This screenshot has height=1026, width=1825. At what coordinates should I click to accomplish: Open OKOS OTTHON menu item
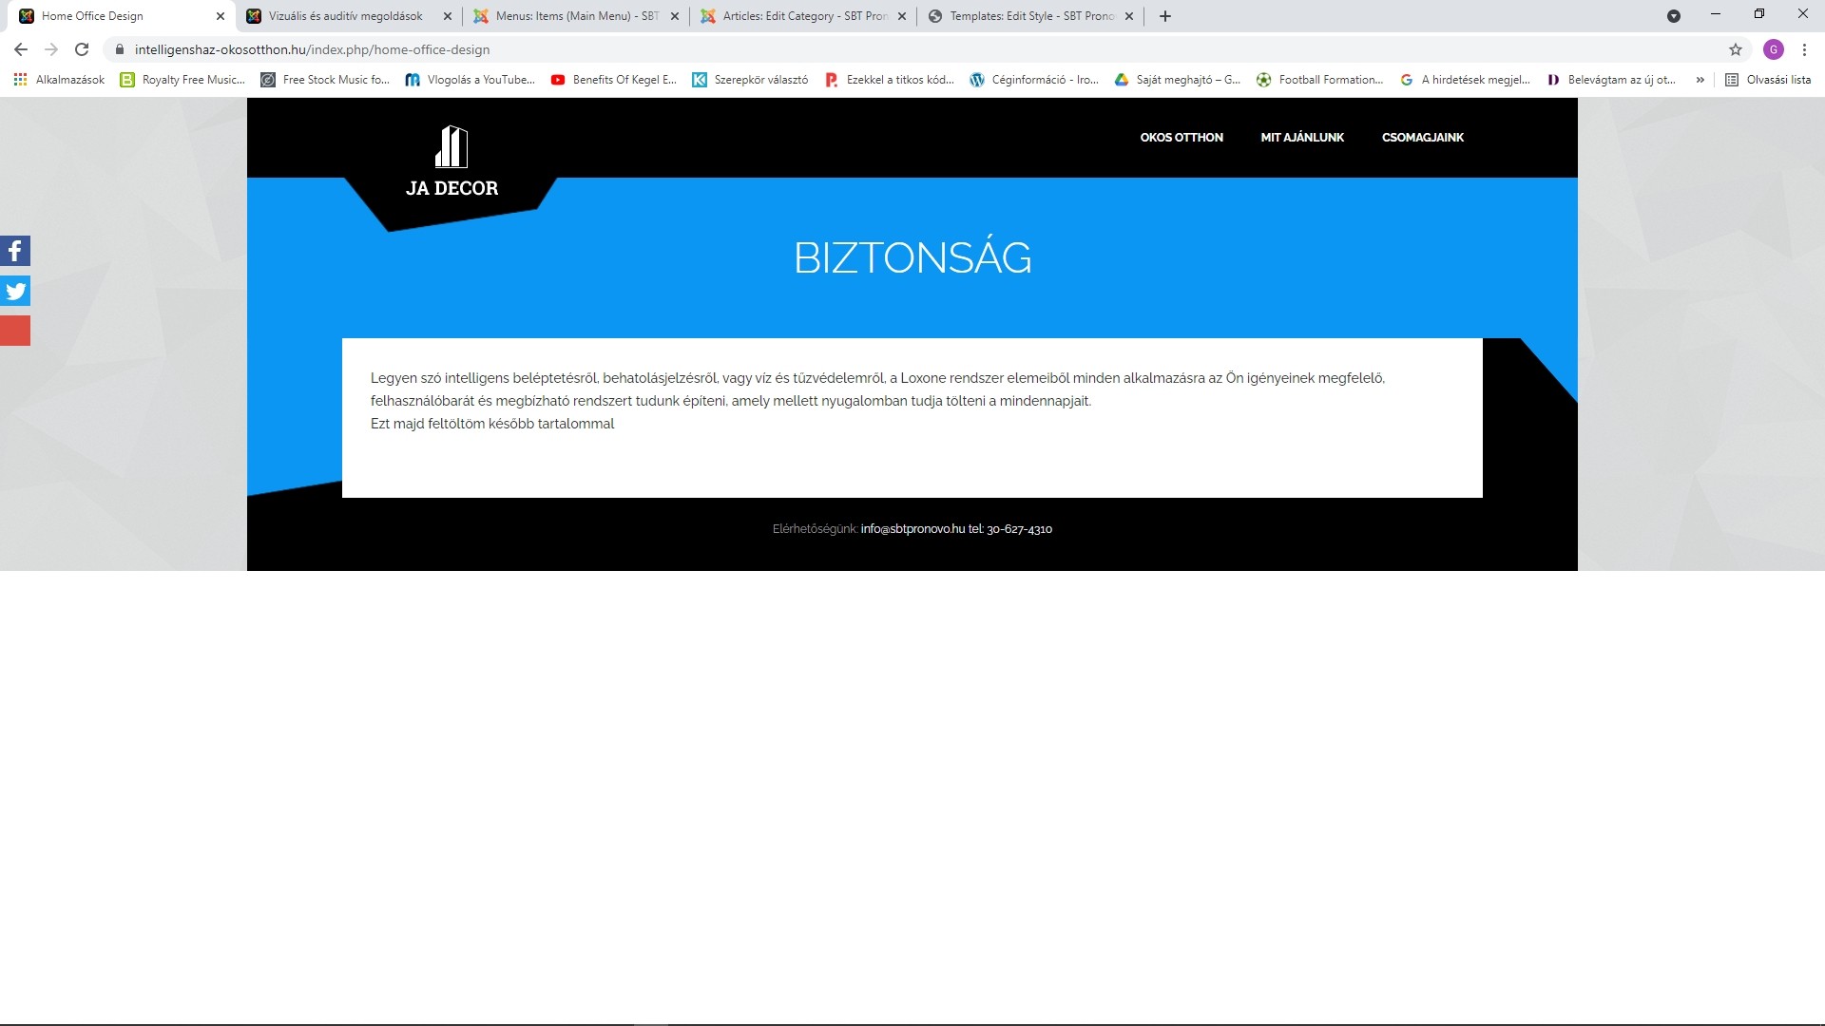[1181, 138]
